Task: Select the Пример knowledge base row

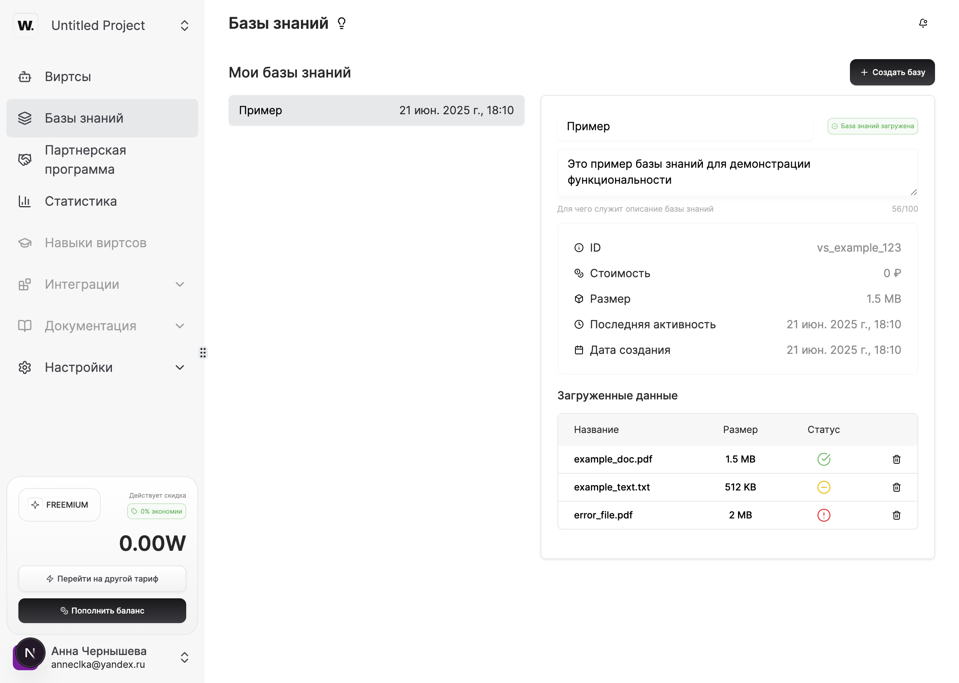Action: click(376, 110)
